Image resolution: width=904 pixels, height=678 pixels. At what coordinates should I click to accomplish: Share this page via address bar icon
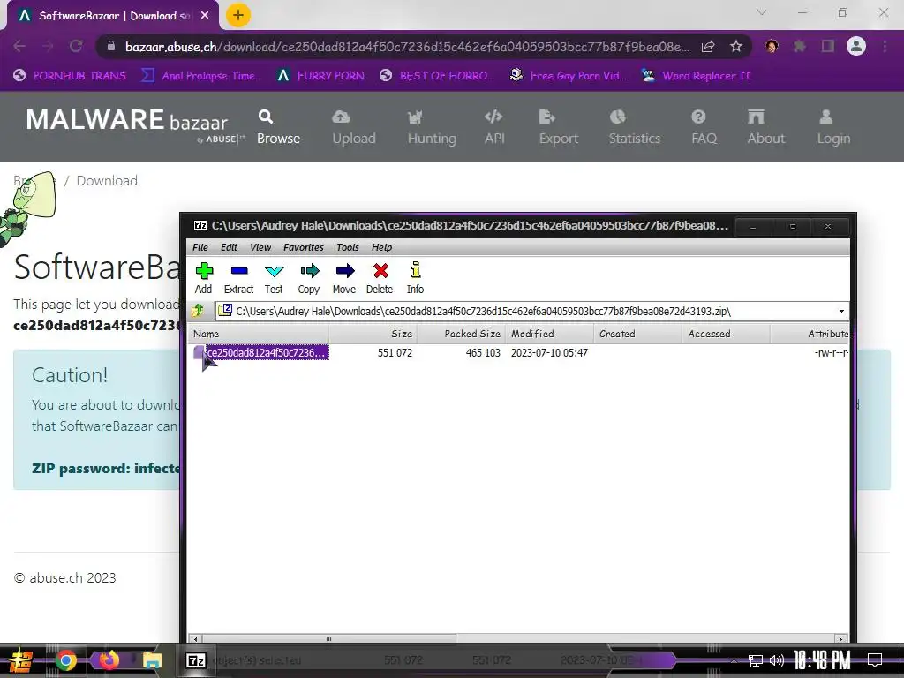coord(708,47)
